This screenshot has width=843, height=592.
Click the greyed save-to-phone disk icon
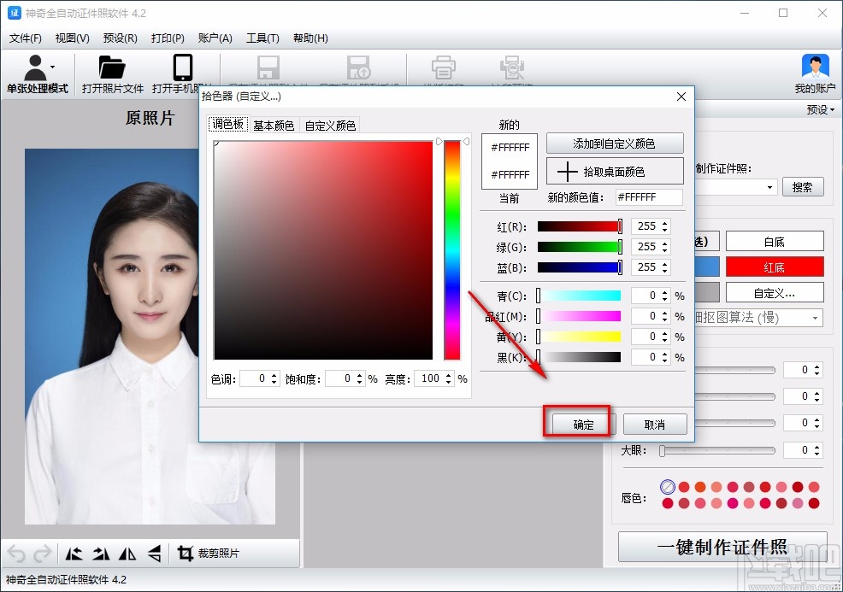click(358, 67)
